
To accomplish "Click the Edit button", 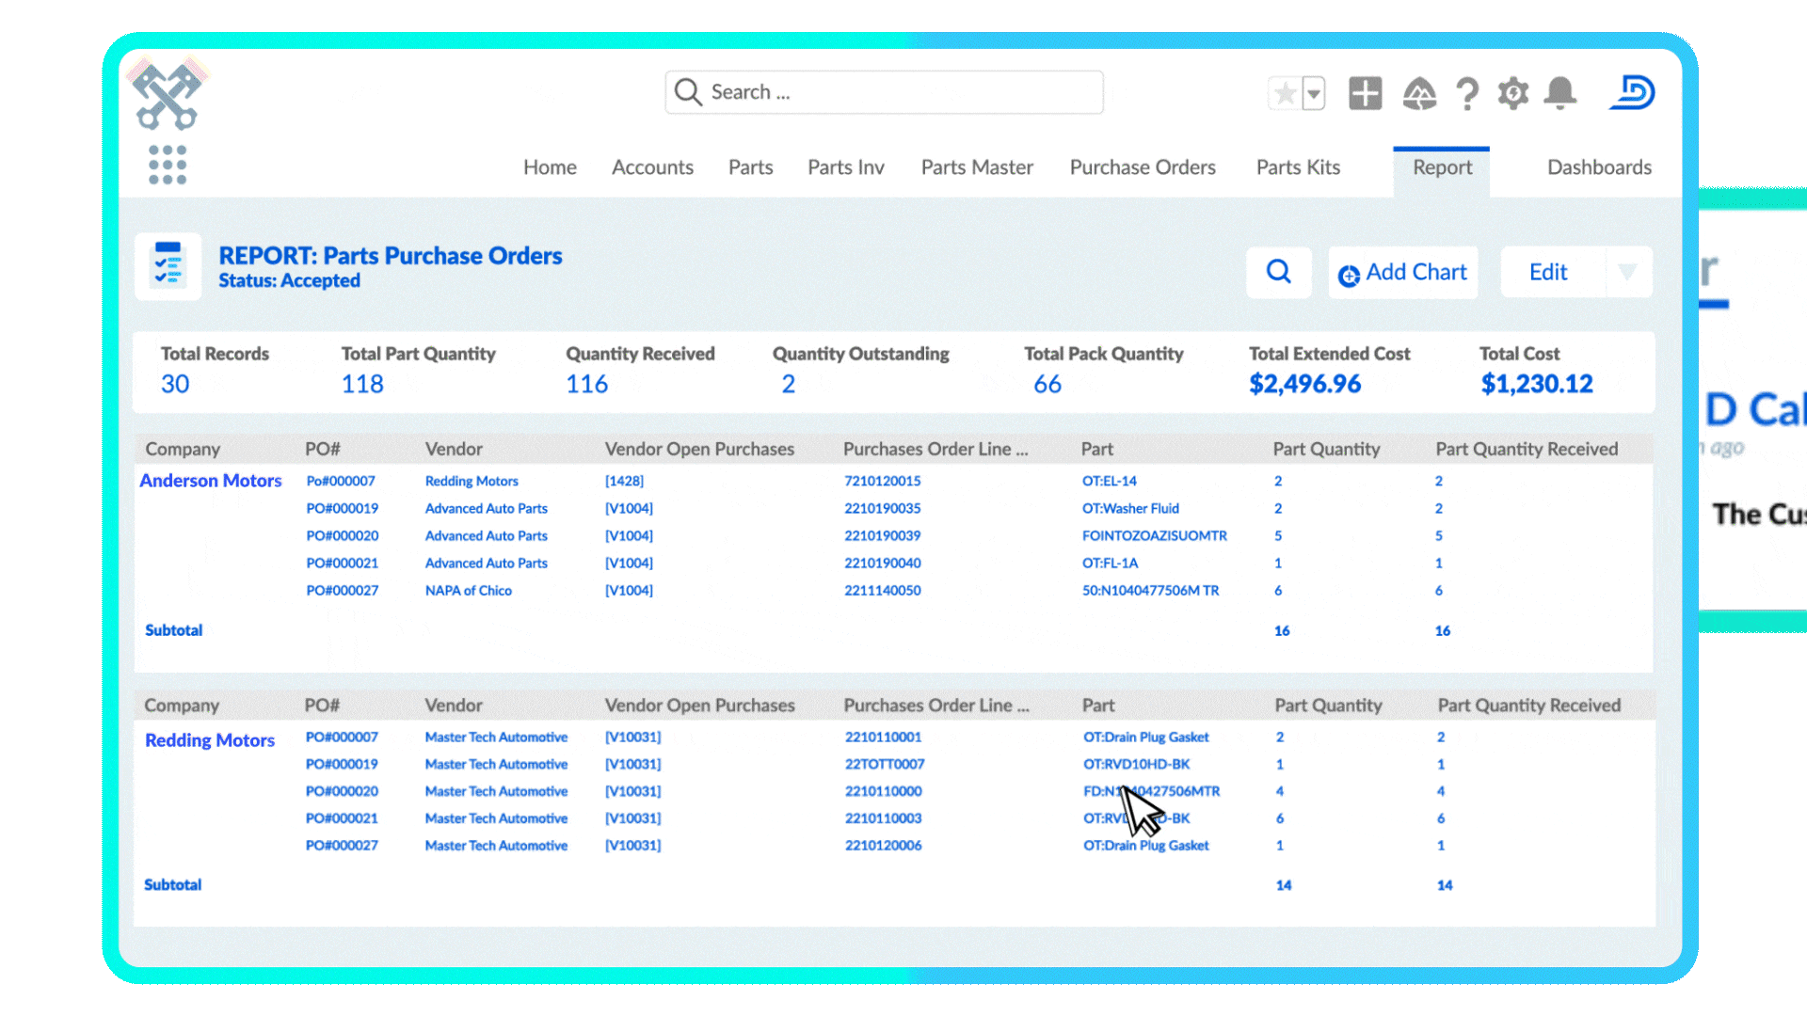I will point(1548,272).
